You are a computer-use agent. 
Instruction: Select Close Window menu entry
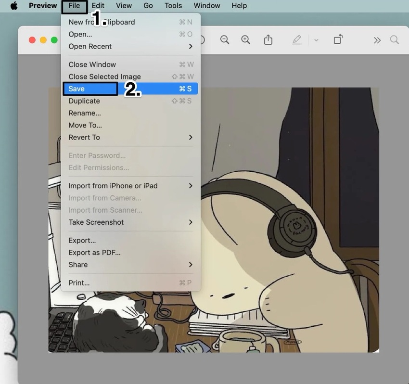click(130, 64)
